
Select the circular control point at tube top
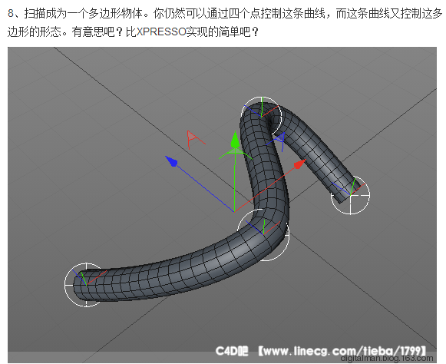click(261, 117)
